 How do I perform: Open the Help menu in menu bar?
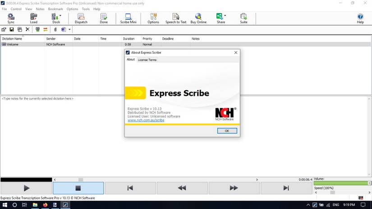(x=96, y=9)
